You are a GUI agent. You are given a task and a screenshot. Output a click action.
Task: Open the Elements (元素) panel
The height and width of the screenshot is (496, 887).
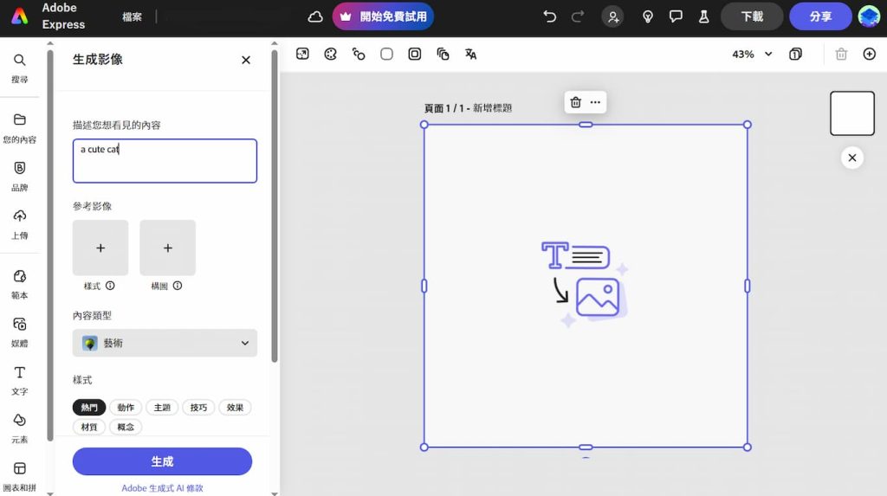(x=20, y=428)
